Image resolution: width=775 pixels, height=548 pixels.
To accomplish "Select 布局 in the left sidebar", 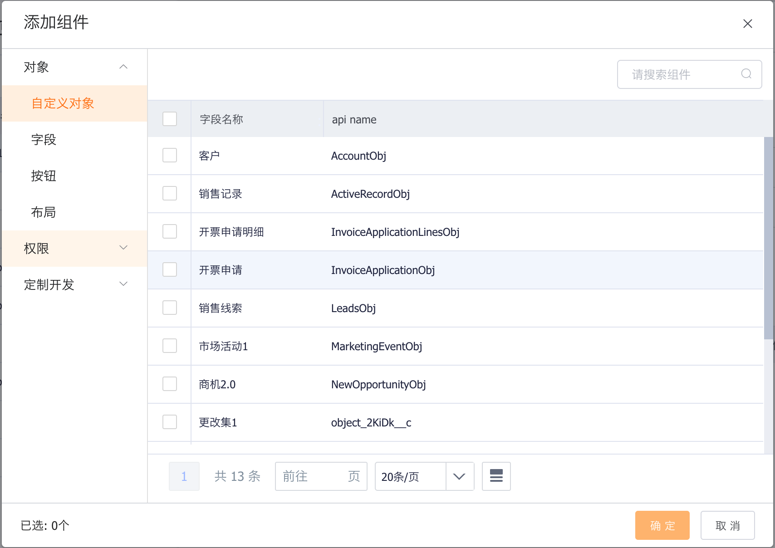I will 44,212.
